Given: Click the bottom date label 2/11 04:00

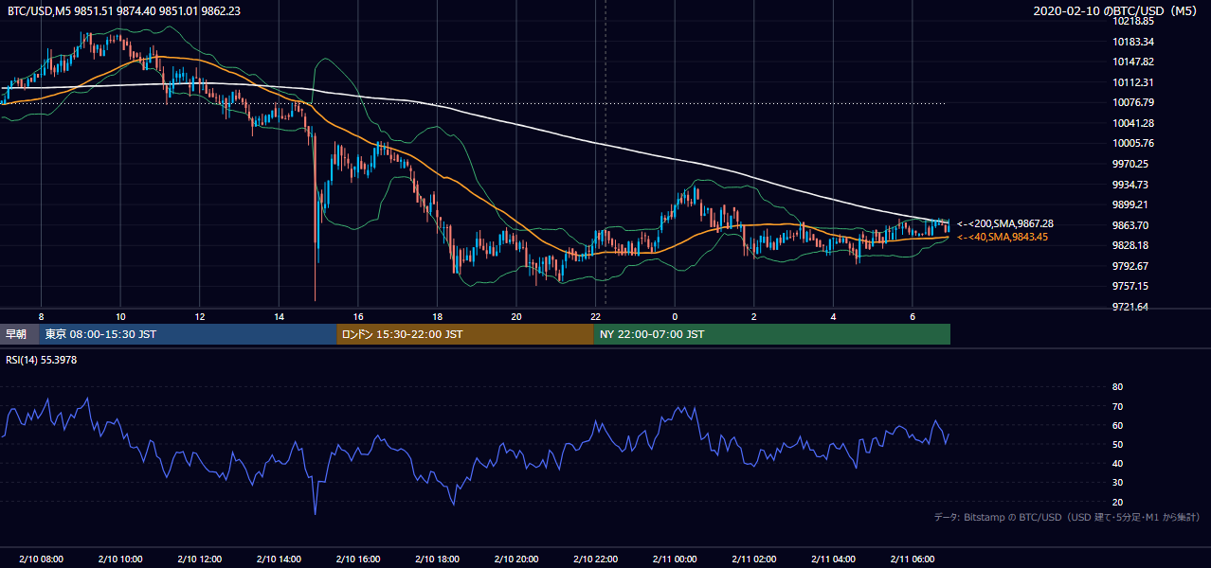Looking at the screenshot, I should (833, 559).
